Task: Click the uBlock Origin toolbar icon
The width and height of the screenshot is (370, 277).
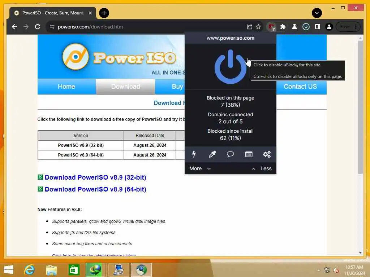Action: (272, 27)
